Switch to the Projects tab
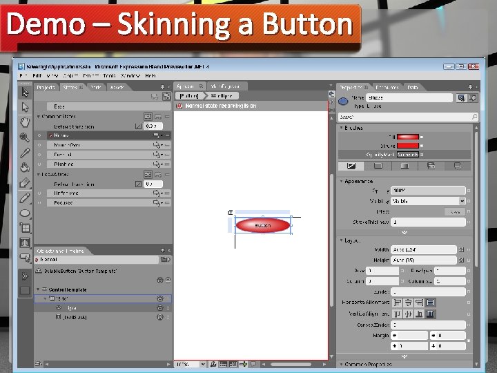Image resolution: width=497 pixels, height=373 pixels. tap(46, 87)
